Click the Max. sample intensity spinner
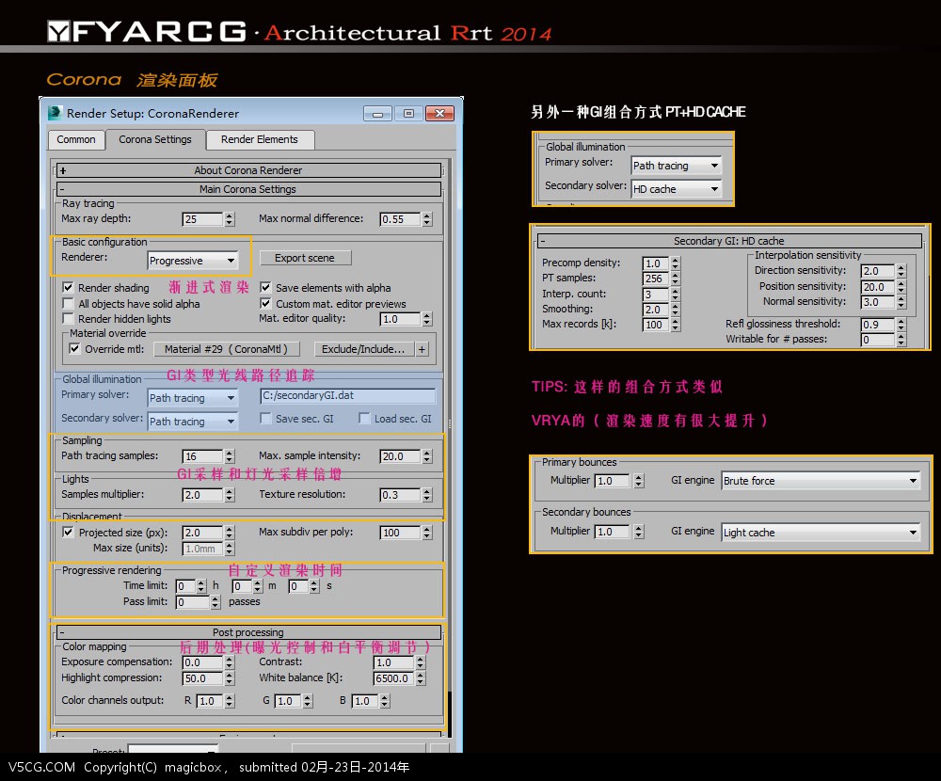941x781 pixels. tap(426, 456)
